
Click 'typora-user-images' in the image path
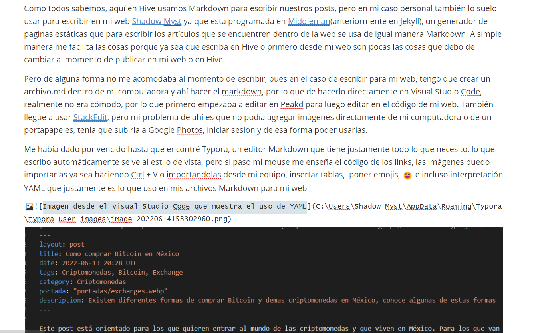click(x=67, y=219)
